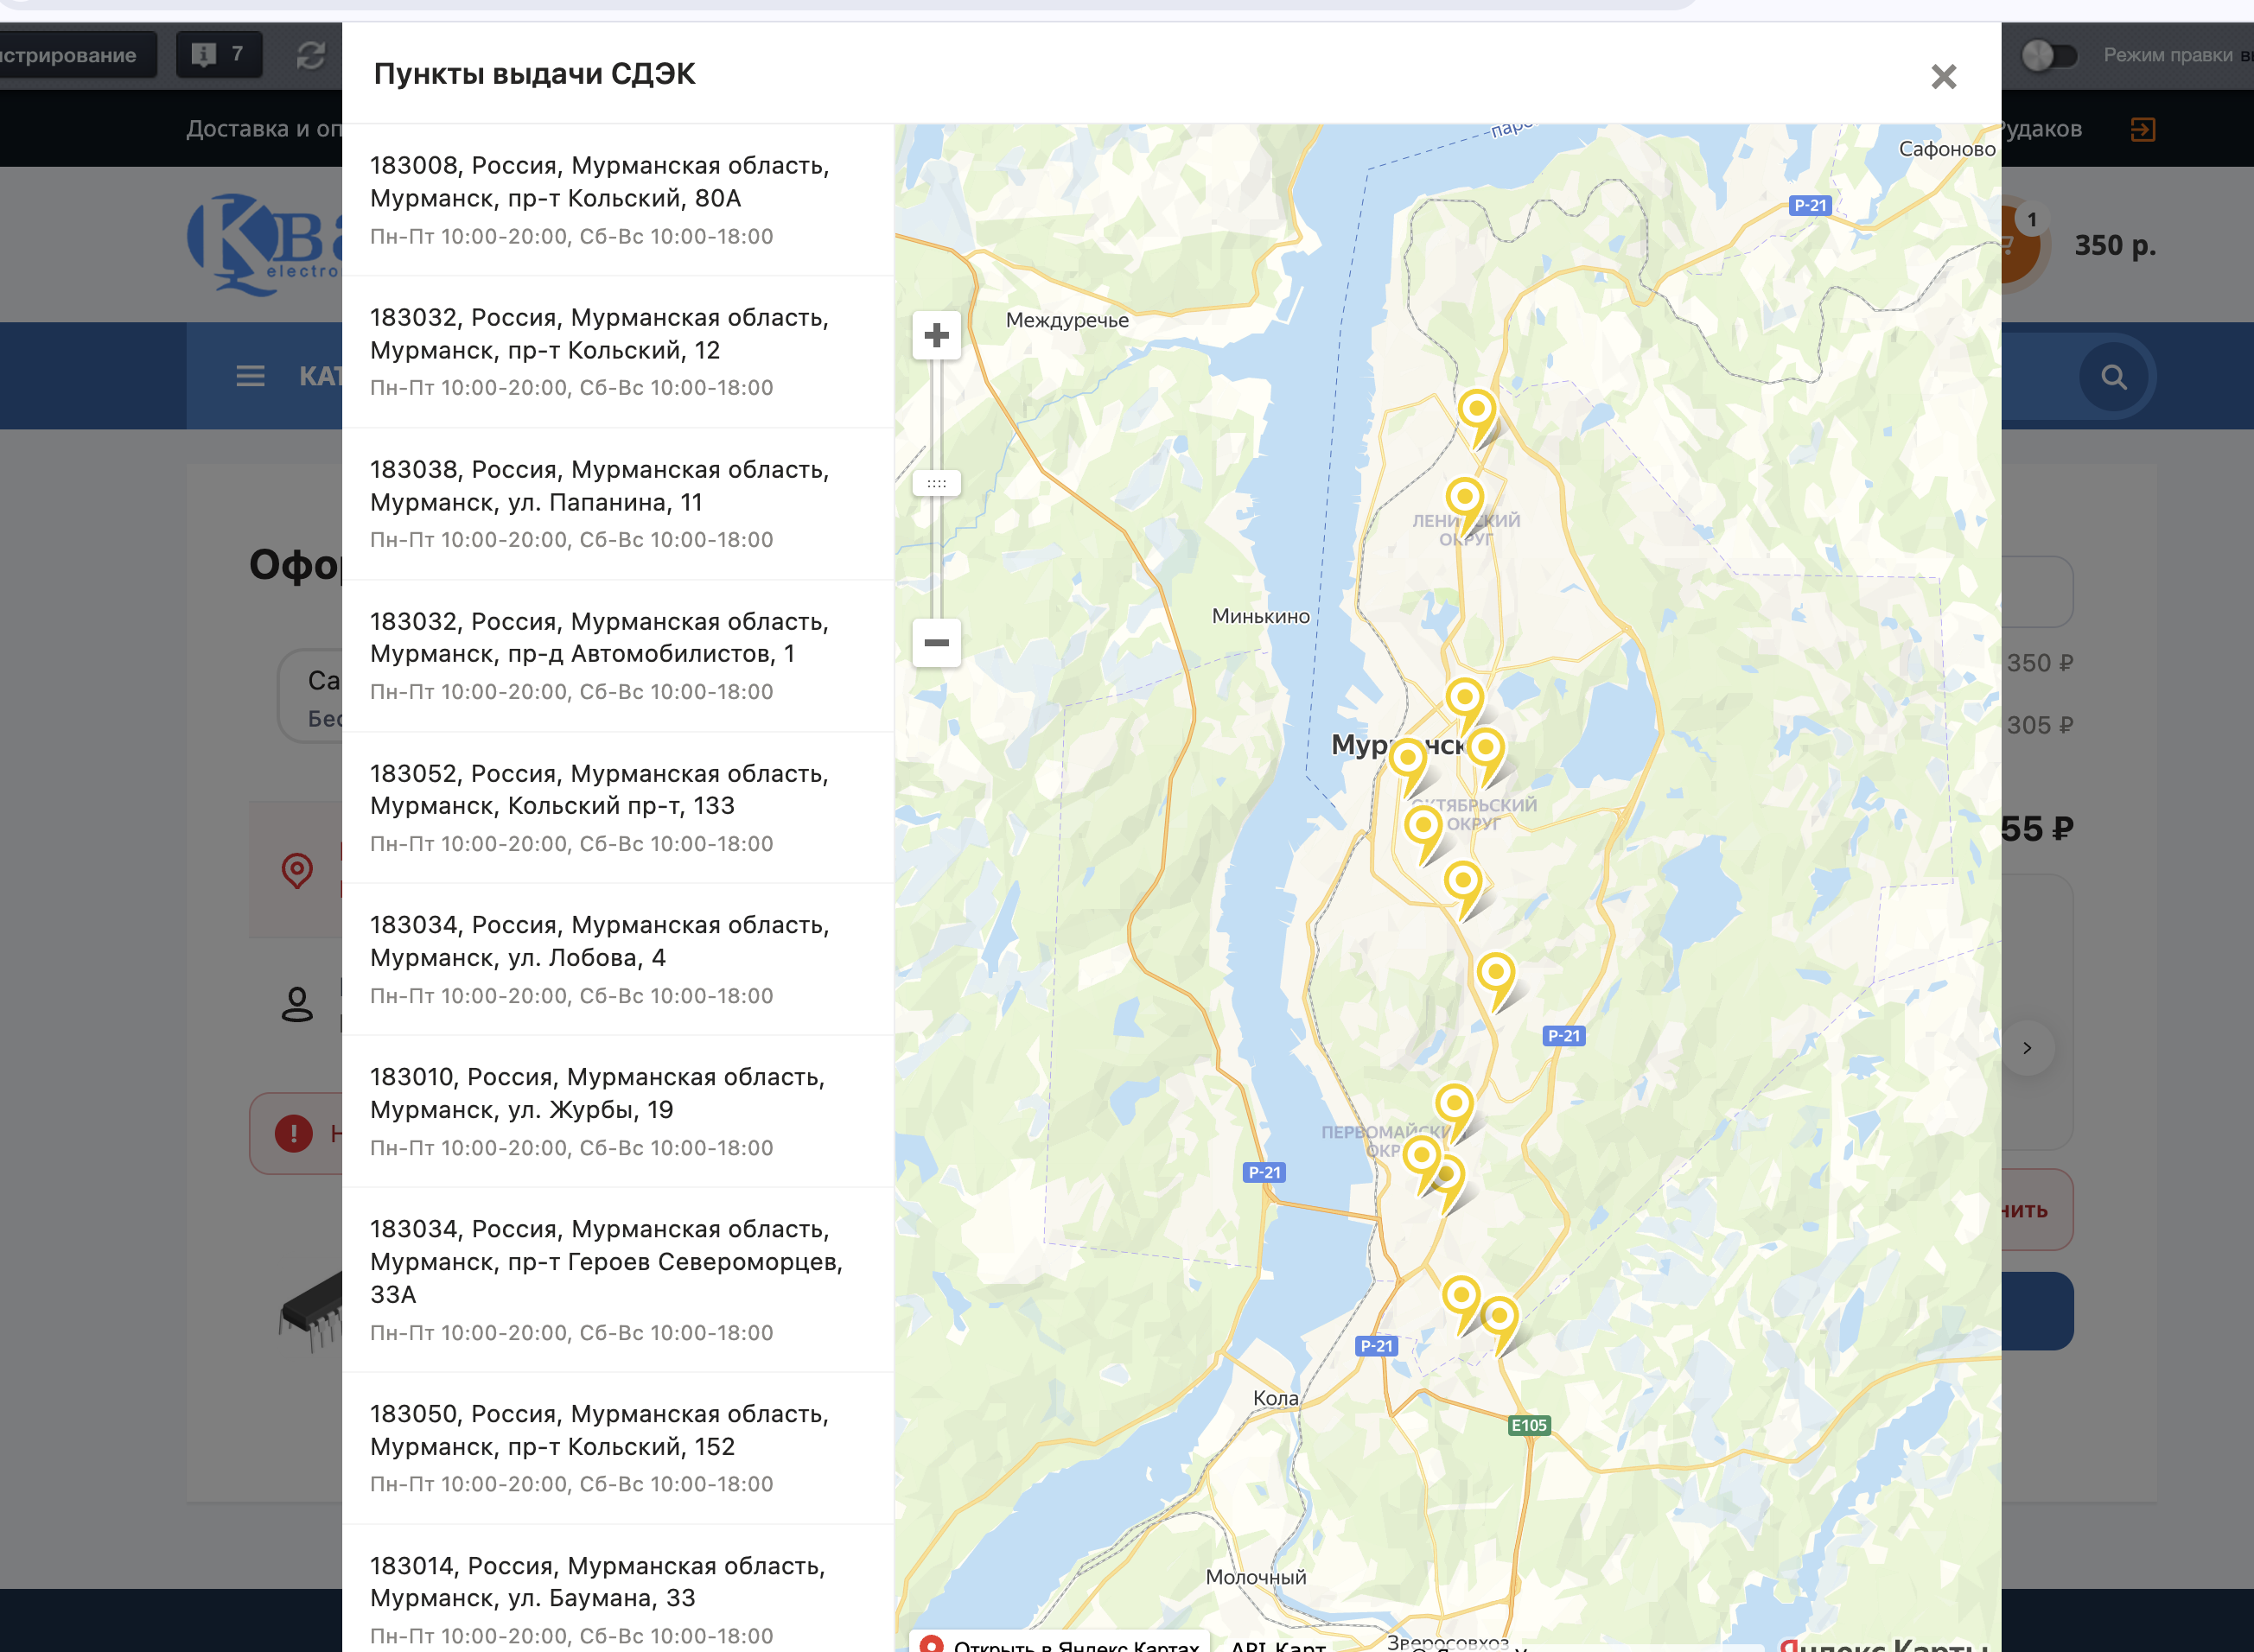Click the red location pin icon on checkout page
Image resolution: width=2254 pixels, height=1652 pixels.
(297, 870)
